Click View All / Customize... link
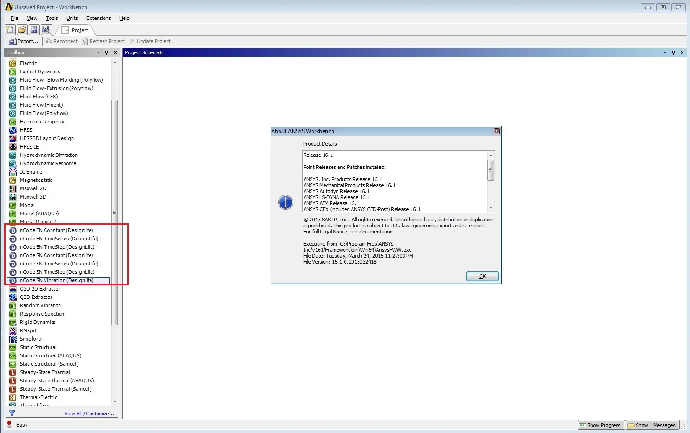The height and width of the screenshot is (433, 690). click(x=89, y=414)
